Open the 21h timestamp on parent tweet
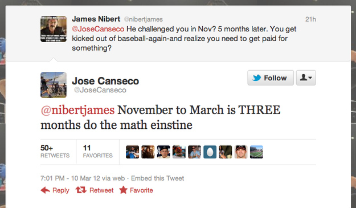 click(310, 19)
